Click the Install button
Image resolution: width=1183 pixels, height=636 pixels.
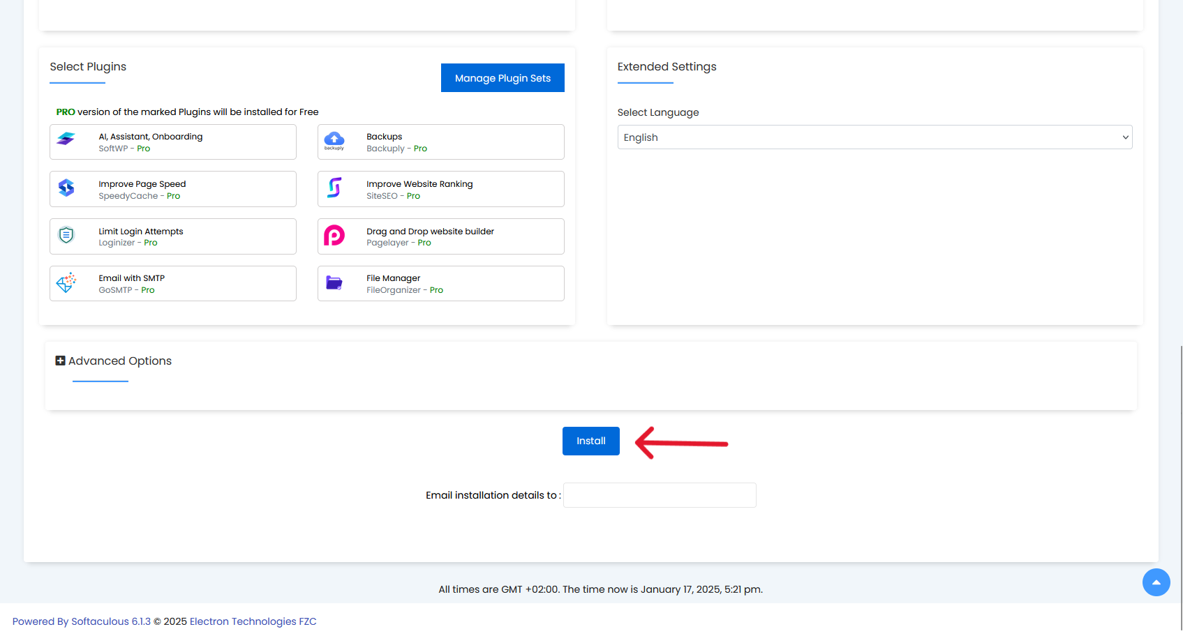[590, 441]
